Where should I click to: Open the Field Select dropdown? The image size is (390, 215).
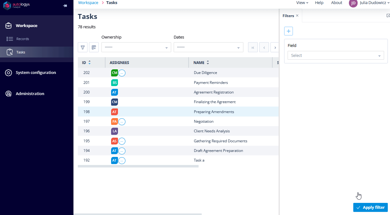[x=336, y=55]
